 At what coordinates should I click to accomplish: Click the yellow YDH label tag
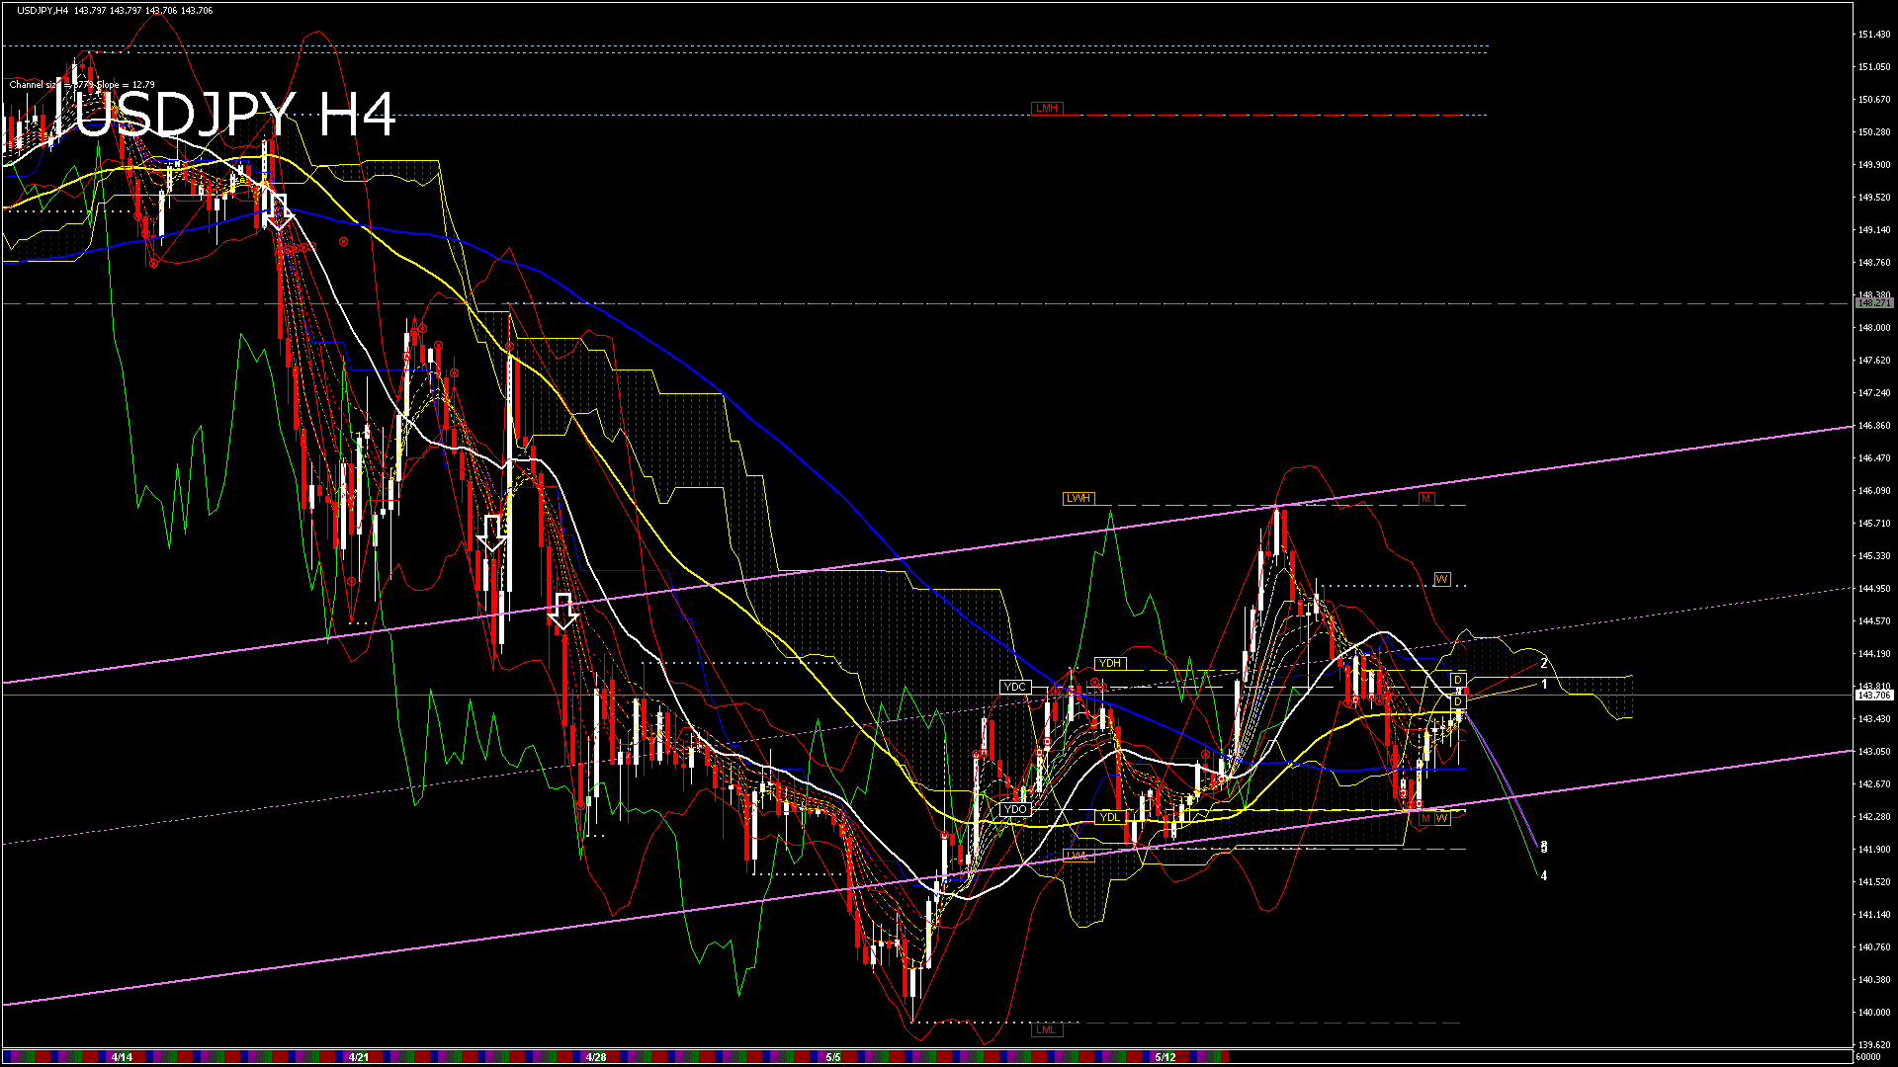[x=1110, y=663]
